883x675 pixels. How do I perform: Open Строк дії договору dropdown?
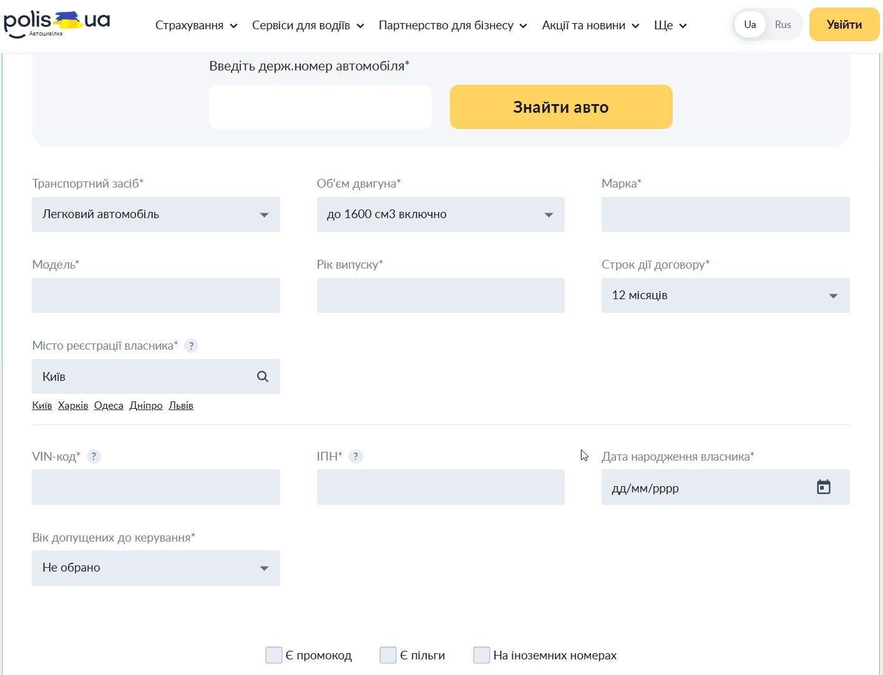point(725,295)
